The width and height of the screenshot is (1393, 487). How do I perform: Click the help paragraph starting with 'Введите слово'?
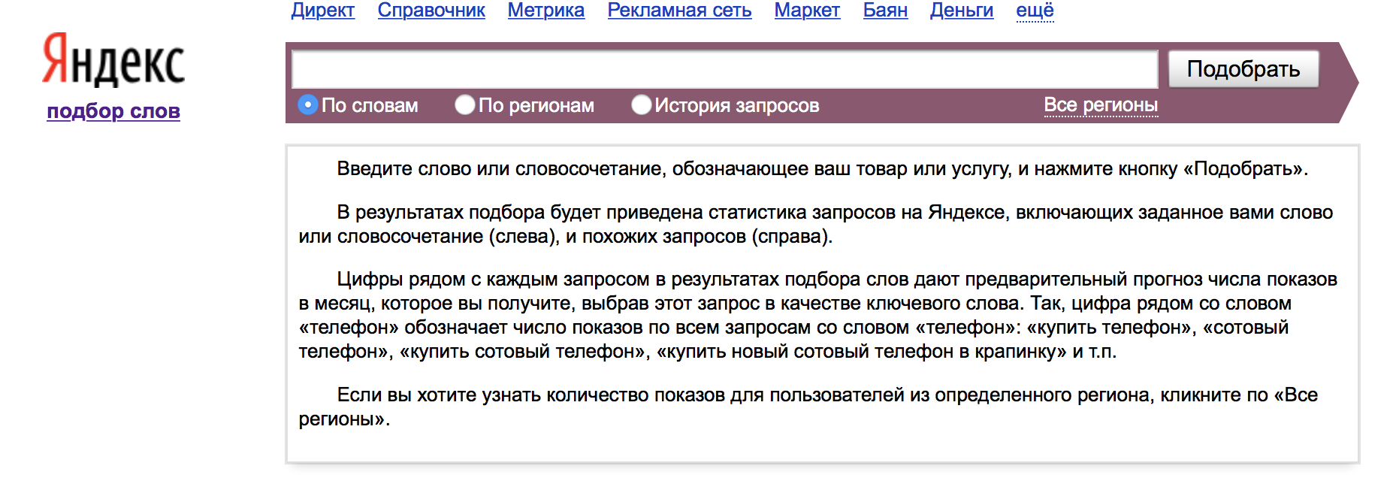click(822, 169)
